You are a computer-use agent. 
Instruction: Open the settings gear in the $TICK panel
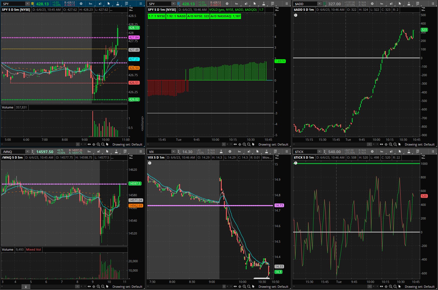tap(372, 152)
